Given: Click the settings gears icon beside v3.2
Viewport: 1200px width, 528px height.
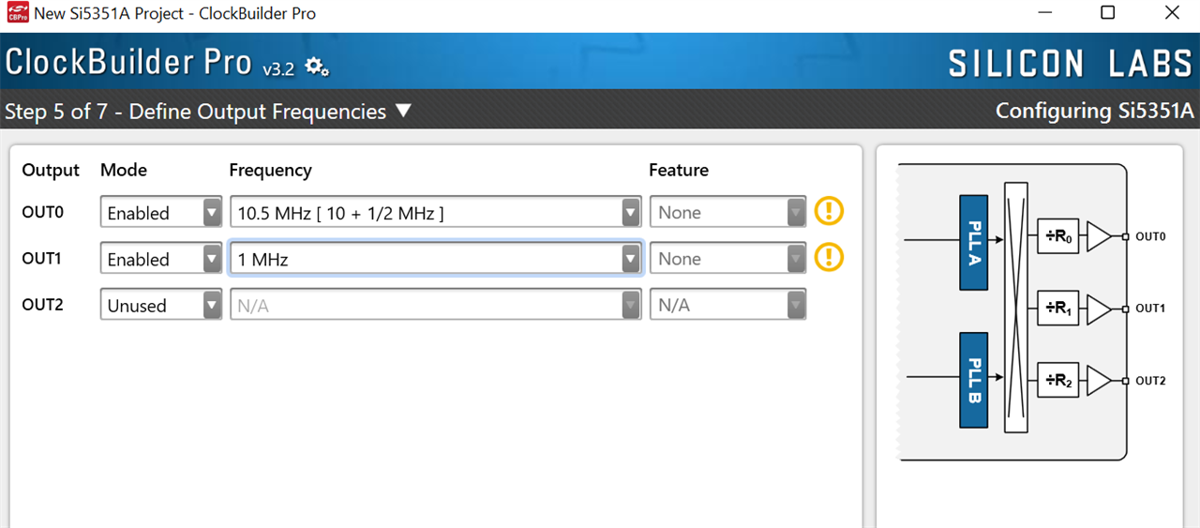Looking at the screenshot, I should (x=317, y=67).
